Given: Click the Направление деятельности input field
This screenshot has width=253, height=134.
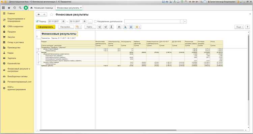Looking at the screenshot, I should tap(152, 21).
